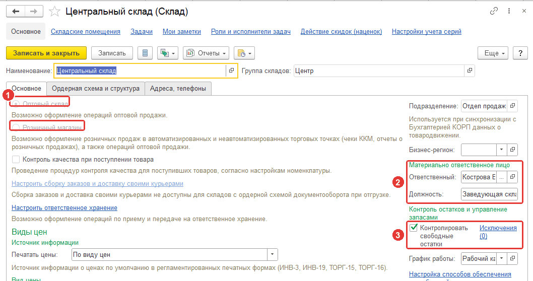This screenshot has height=281, width=533.
Task: Open help with the question mark button
Action: coord(520,53)
